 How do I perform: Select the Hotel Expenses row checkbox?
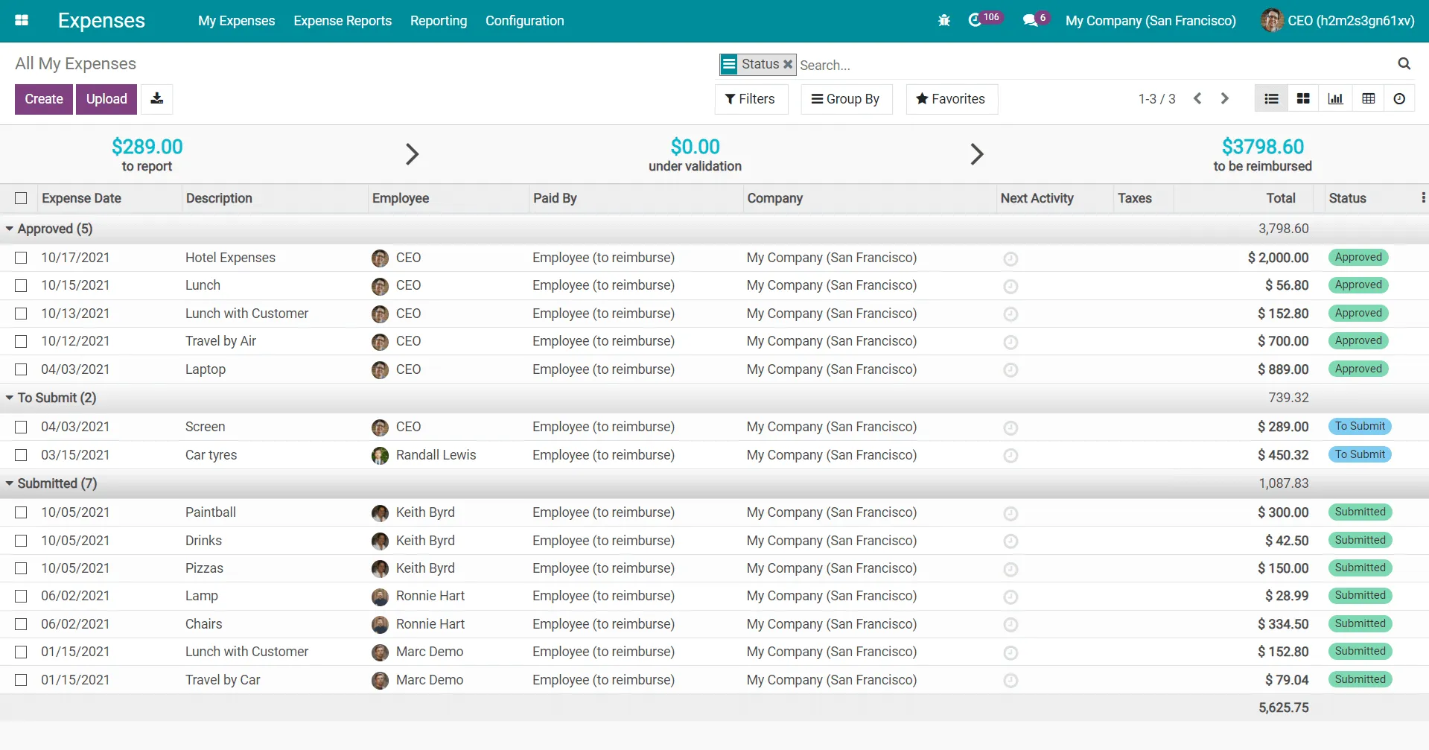[x=21, y=258]
